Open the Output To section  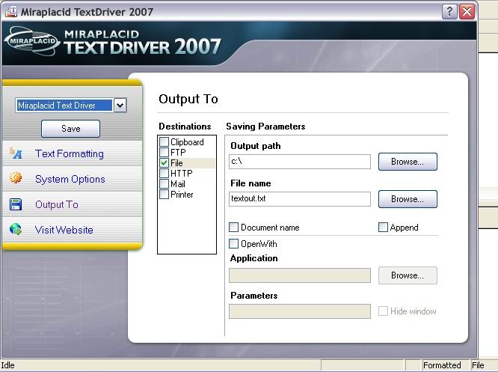click(x=57, y=204)
